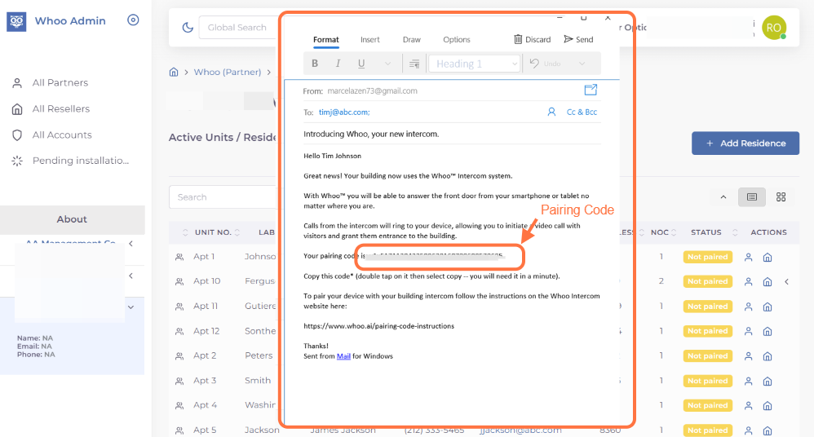Click Not paired status for Apt 2
Screen dimensions: 814x437
click(x=708, y=356)
